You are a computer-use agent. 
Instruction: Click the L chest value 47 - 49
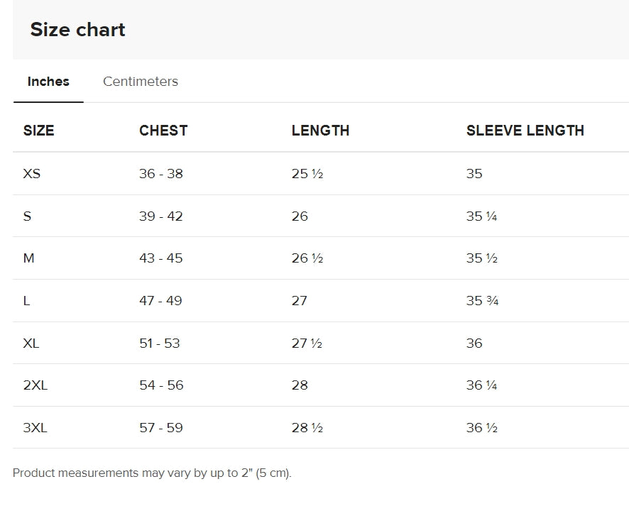[x=160, y=300]
